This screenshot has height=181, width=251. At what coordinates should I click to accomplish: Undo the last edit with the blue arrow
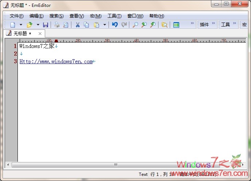(x=115, y=25)
